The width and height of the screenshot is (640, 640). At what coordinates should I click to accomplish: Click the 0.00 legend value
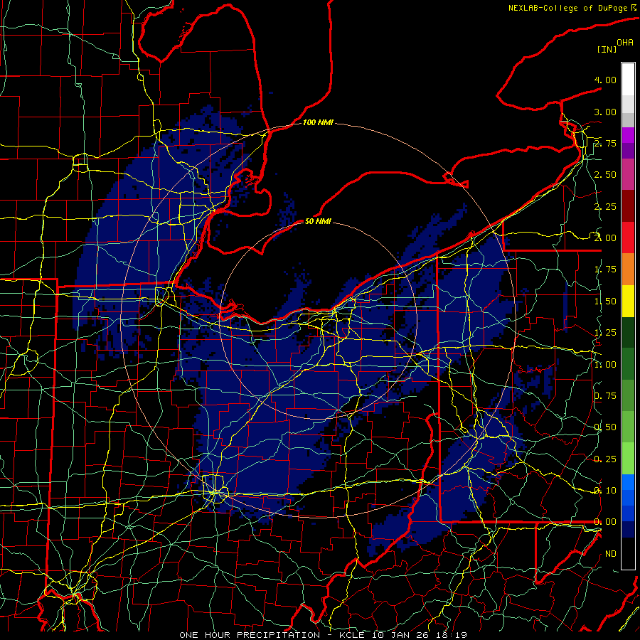(x=605, y=522)
